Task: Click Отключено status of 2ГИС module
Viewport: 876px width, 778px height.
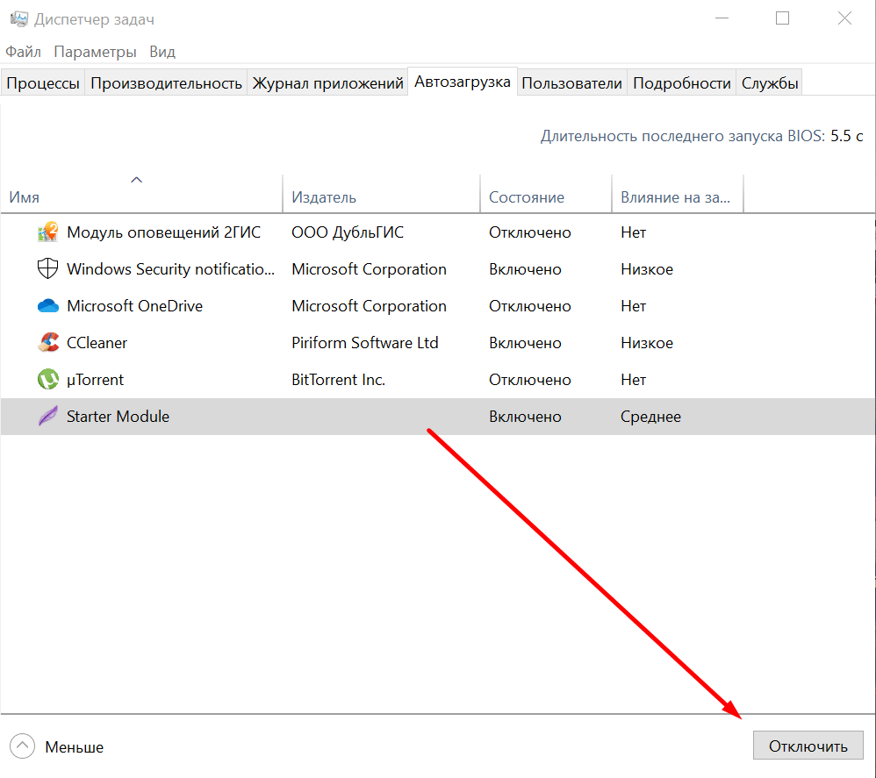Action: point(529,232)
